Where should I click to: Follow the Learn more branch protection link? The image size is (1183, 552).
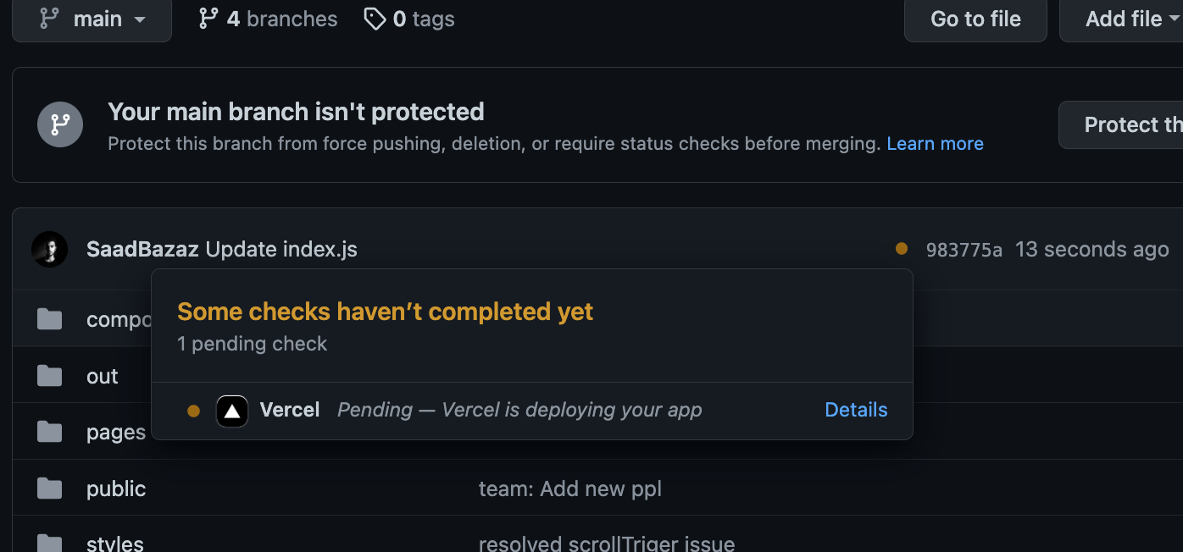935,143
